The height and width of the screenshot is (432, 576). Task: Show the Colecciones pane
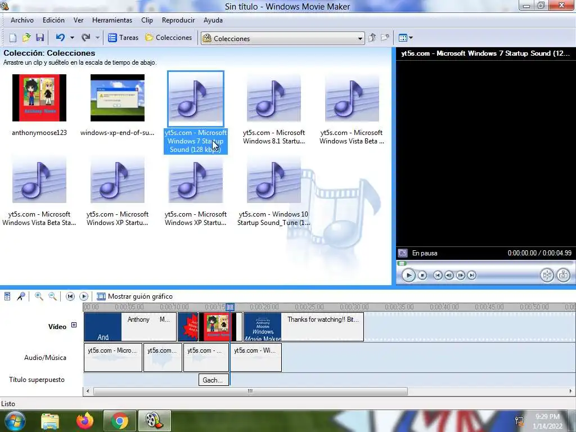pos(169,38)
